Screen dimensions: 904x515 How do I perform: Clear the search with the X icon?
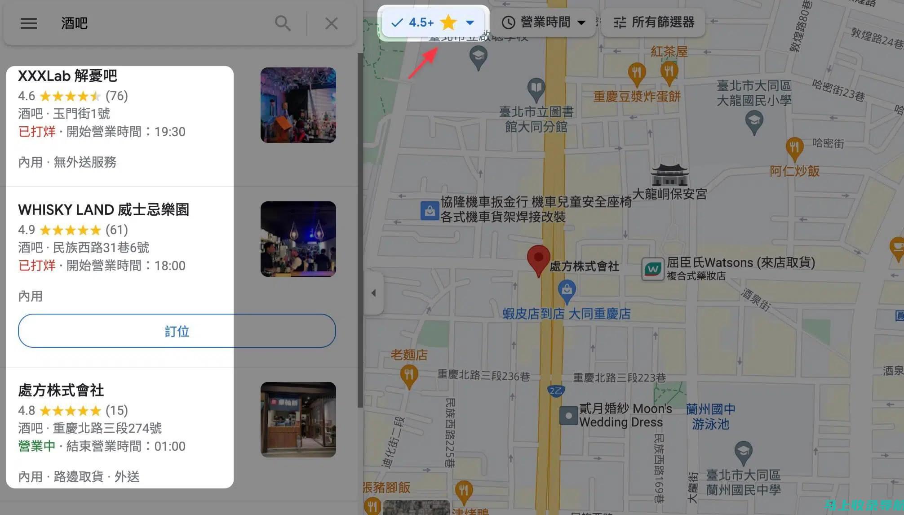[331, 23]
